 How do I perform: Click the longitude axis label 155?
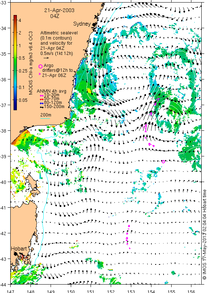point(171,291)
